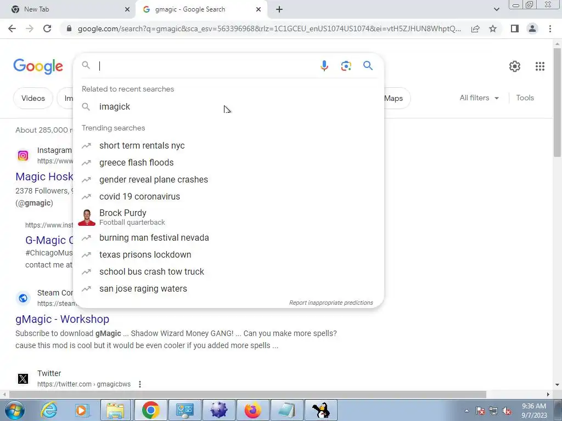This screenshot has width=562, height=421.
Task: Open tab search dropdown chevron
Action: pyautogui.click(x=496, y=9)
